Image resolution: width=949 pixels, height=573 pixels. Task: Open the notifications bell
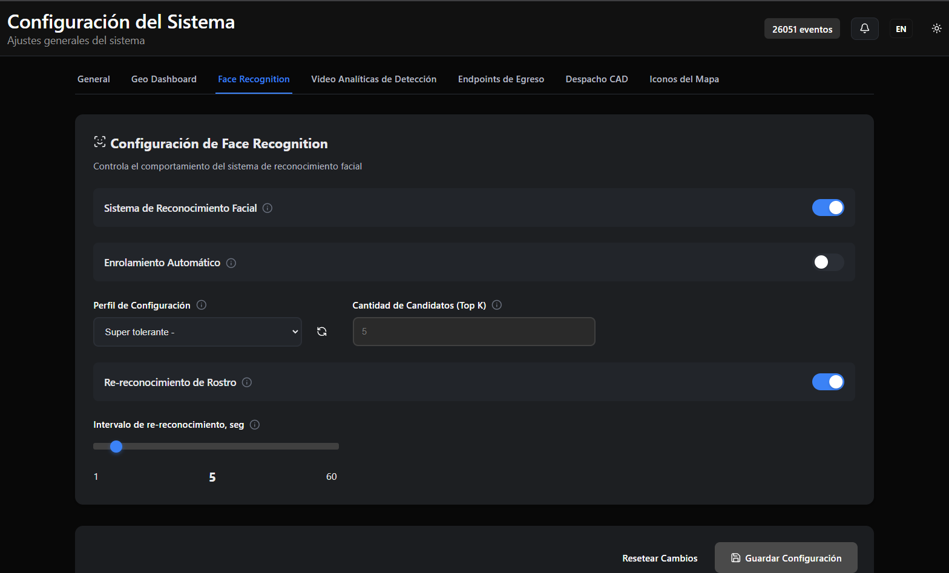[x=864, y=28]
